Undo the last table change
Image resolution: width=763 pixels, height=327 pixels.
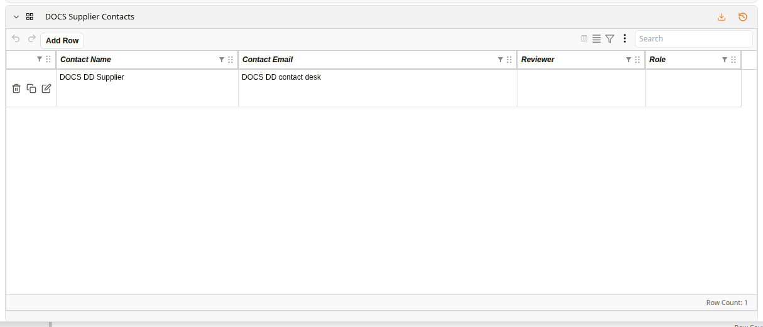(x=16, y=39)
